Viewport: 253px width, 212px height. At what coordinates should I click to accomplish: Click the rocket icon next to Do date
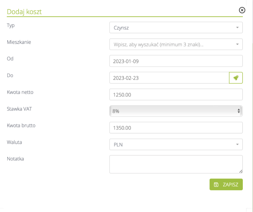tap(236, 78)
